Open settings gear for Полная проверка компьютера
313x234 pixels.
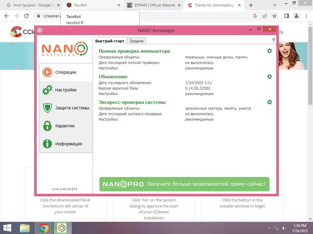270,51
